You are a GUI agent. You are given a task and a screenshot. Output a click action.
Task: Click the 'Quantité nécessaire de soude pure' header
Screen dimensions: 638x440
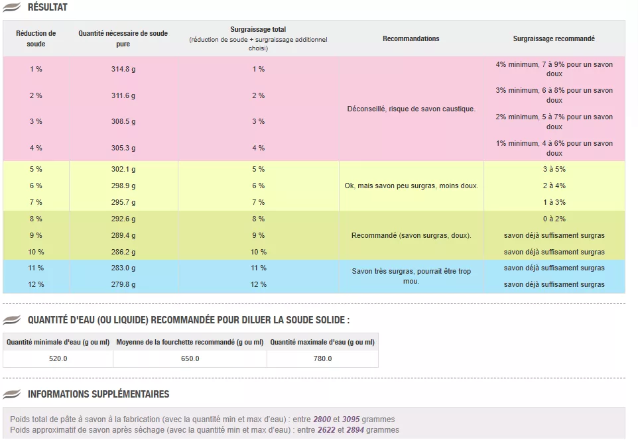pyautogui.click(x=123, y=38)
